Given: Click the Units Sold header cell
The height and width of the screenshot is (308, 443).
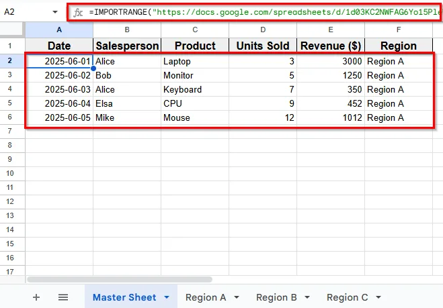Looking at the screenshot, I should (x=263, y=46).
